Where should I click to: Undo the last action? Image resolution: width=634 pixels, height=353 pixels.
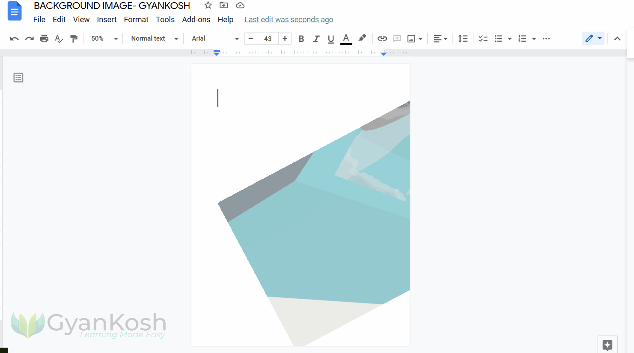14,38
